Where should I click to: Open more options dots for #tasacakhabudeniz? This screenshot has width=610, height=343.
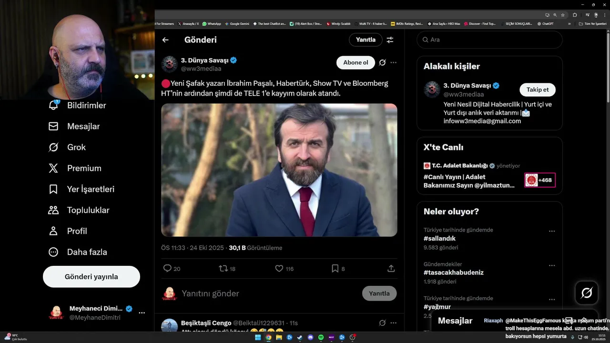552,265
